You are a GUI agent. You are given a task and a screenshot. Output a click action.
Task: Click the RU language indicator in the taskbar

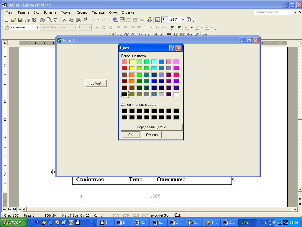[x=264, y=223]
